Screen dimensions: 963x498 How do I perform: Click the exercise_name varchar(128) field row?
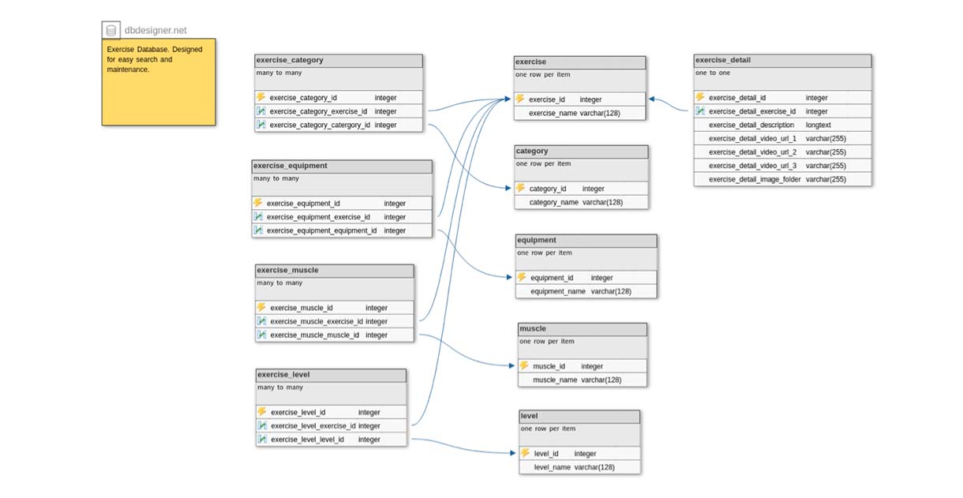coord(579,114)
